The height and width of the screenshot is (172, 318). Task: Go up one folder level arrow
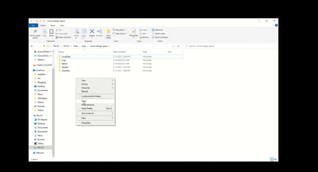44,46
